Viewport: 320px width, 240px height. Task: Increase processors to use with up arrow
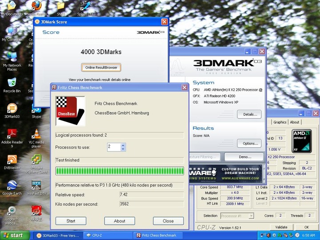(x=123, y=145)
